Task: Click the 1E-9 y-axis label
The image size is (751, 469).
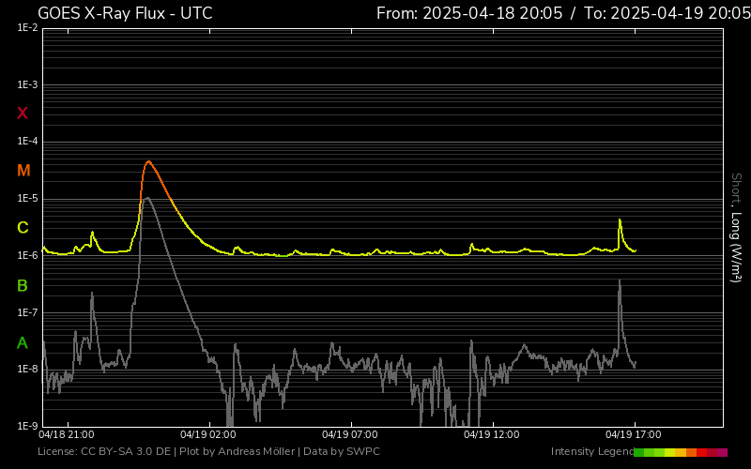Action: click(x=27, y=426)
